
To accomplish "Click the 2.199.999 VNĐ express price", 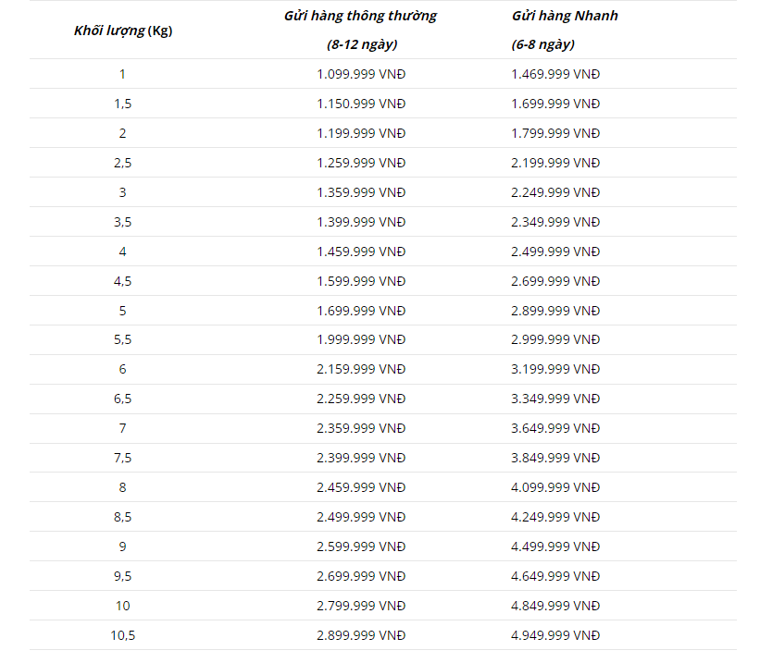I will (x=555, y=163).
